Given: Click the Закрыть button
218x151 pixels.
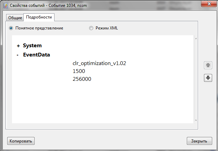Looking at the screenshot, I should click(199, 141).
